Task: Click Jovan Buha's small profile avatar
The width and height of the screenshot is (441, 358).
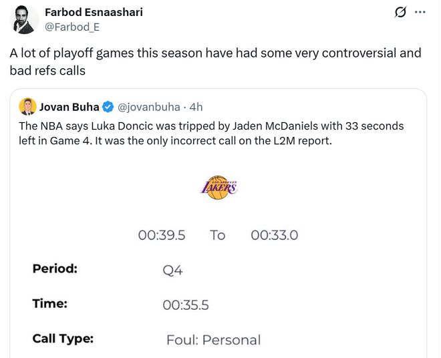Action: pyautogui.click(x=27, y=106)
